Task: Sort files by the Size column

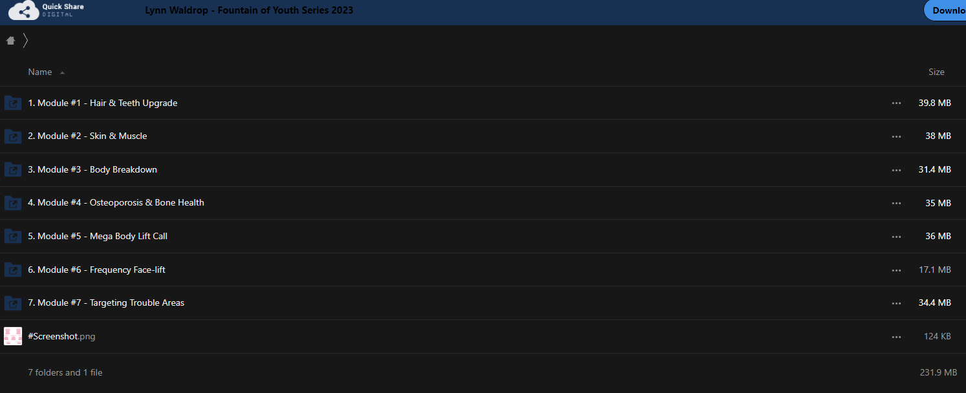Action: point(936,72)
